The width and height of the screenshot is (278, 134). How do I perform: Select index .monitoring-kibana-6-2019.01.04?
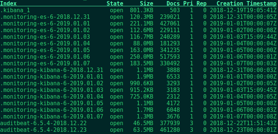52,96
